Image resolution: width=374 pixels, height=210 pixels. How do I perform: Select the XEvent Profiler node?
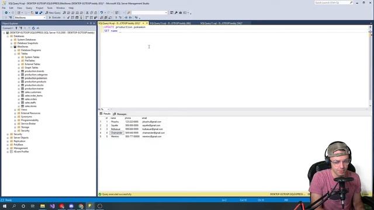coord(21,152)
